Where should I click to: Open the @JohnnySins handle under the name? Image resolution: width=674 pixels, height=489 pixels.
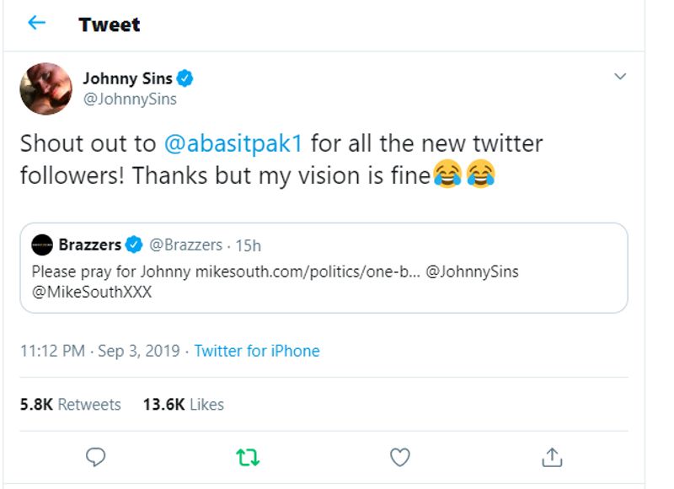coord(129,99)
